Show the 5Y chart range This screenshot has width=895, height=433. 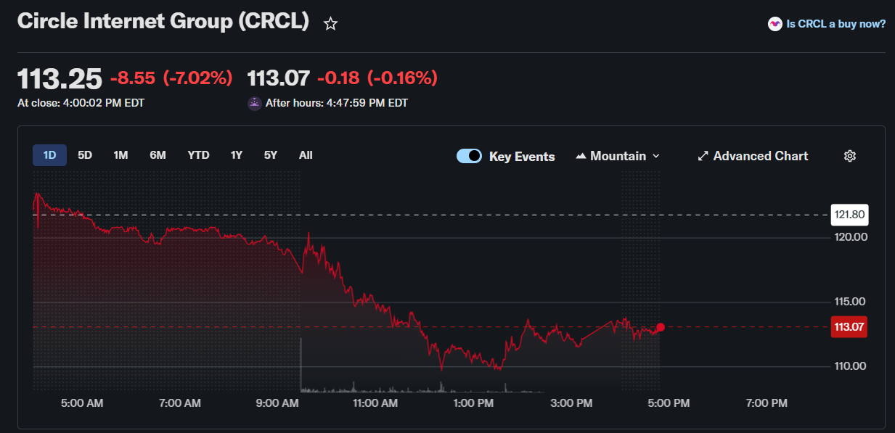click(271, 155)
